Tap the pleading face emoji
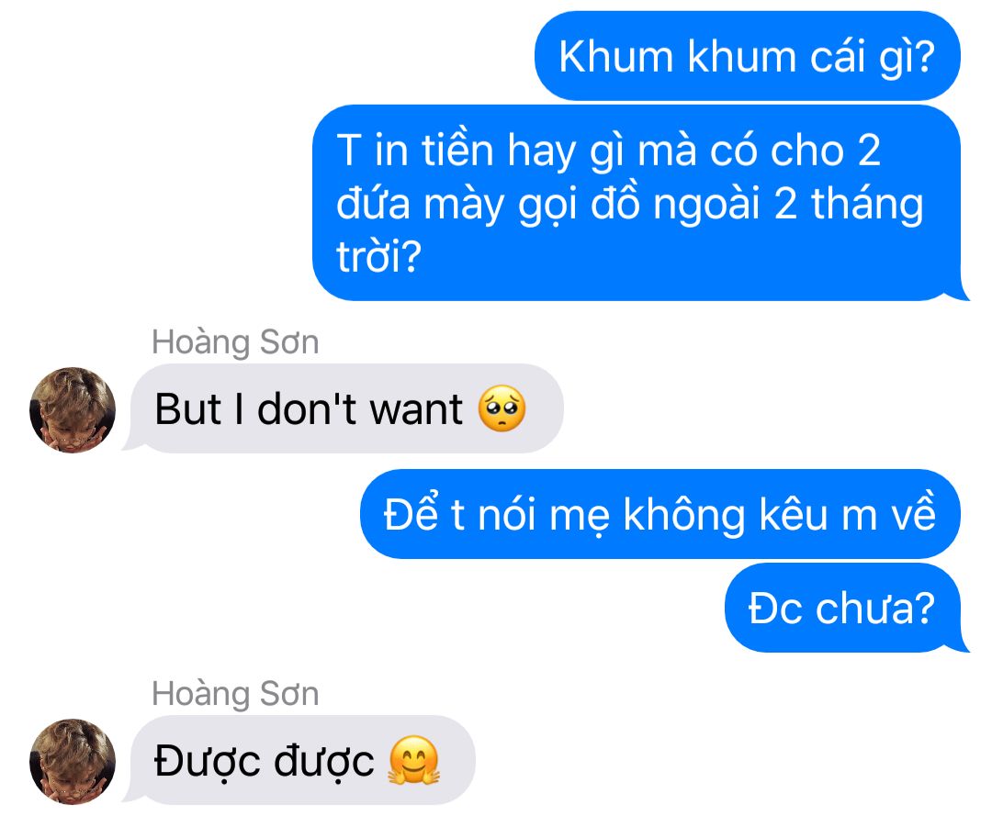 coord(502,408)
